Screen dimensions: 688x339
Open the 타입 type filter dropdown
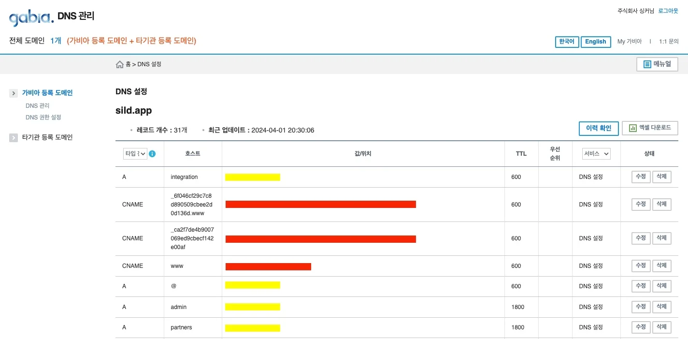(135, 154)
